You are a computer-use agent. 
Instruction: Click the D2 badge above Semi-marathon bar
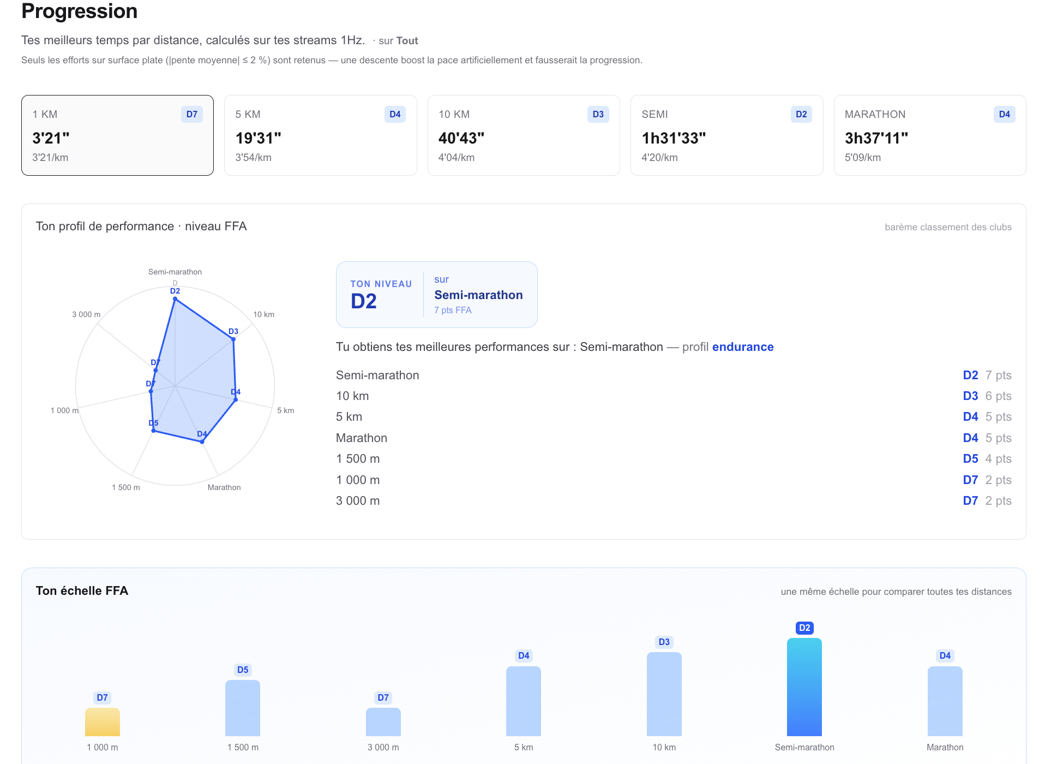[x=804, y=628]
